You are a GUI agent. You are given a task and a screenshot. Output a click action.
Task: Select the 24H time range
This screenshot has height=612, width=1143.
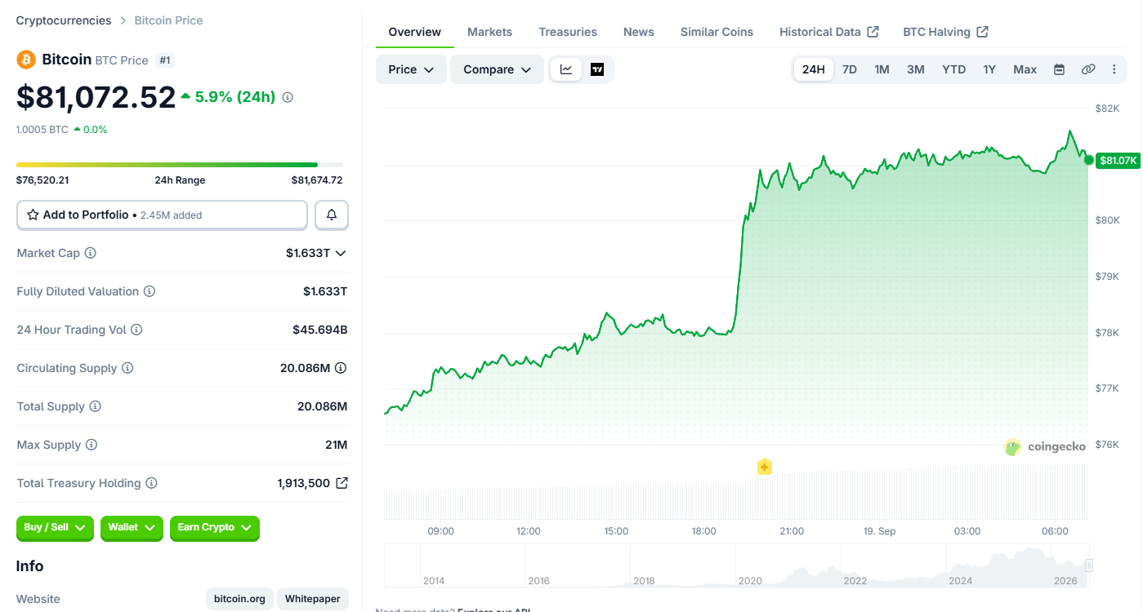point(814,69)
